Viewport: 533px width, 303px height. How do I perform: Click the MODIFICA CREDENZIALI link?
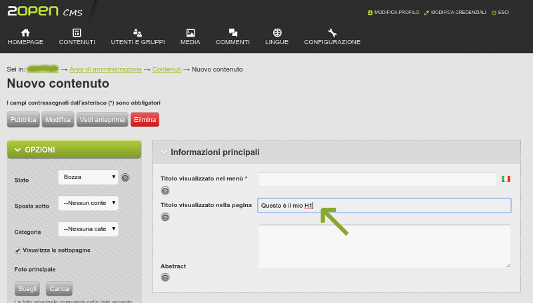click(x=458, y=12)
